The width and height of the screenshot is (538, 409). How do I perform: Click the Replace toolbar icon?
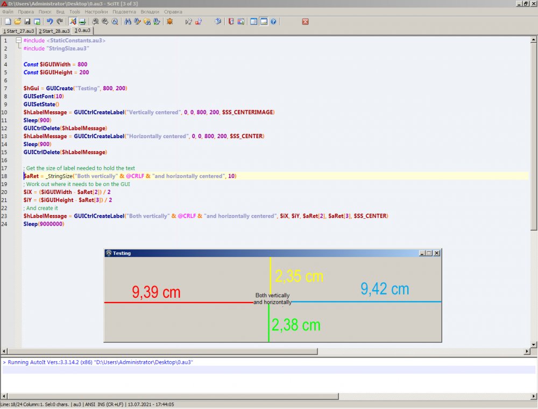[157, 21]
